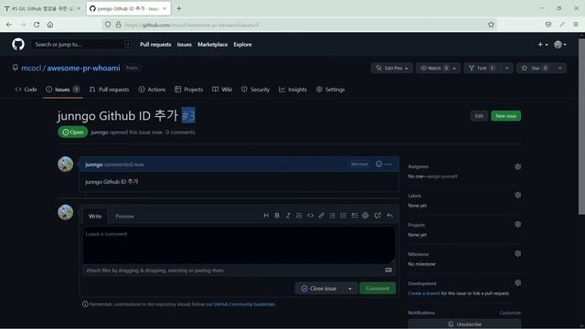The width and height of the screenshot is (585, 329).
Task: Open the Security tab
Action: (x=255, y=90)
